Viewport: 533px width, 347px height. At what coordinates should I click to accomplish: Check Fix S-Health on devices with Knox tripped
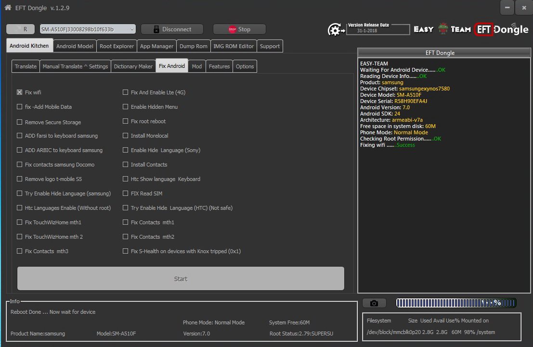pyautogui.click(x=126, y=251)
